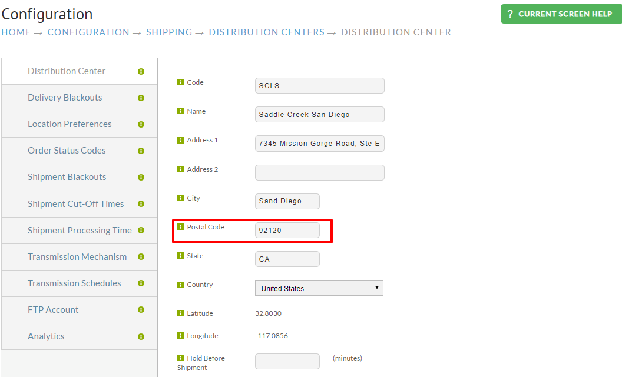Go to Distribution Centers breadcrumb link
The width and height of the screenshot is (622, 377).
coord(267,32)
